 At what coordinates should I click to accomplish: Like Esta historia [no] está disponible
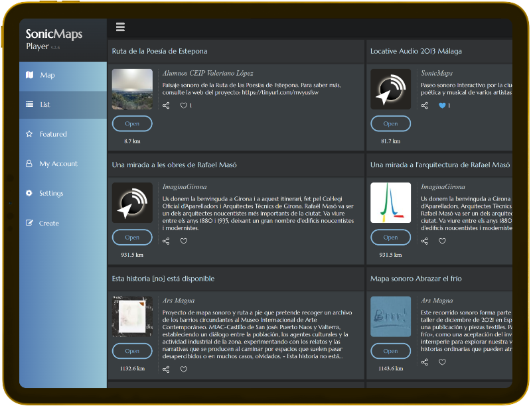(184, 370)
